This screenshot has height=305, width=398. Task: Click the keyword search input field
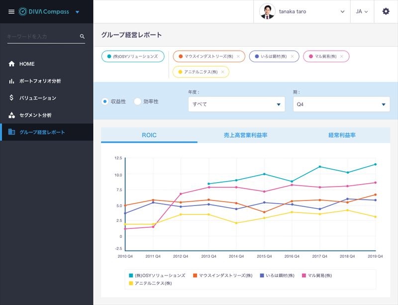point(42,36)
